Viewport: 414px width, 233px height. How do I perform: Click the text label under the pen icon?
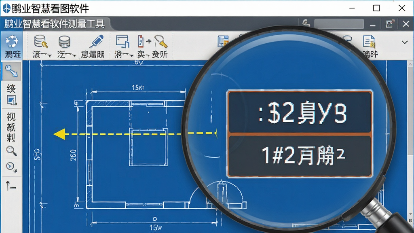tap(93, 55)
